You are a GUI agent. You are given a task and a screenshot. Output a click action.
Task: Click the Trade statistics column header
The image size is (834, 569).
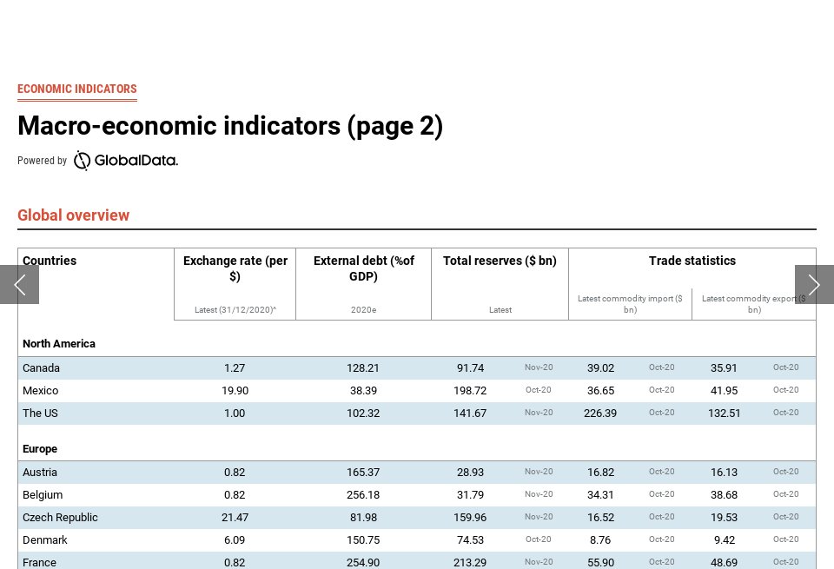(692, 261)
